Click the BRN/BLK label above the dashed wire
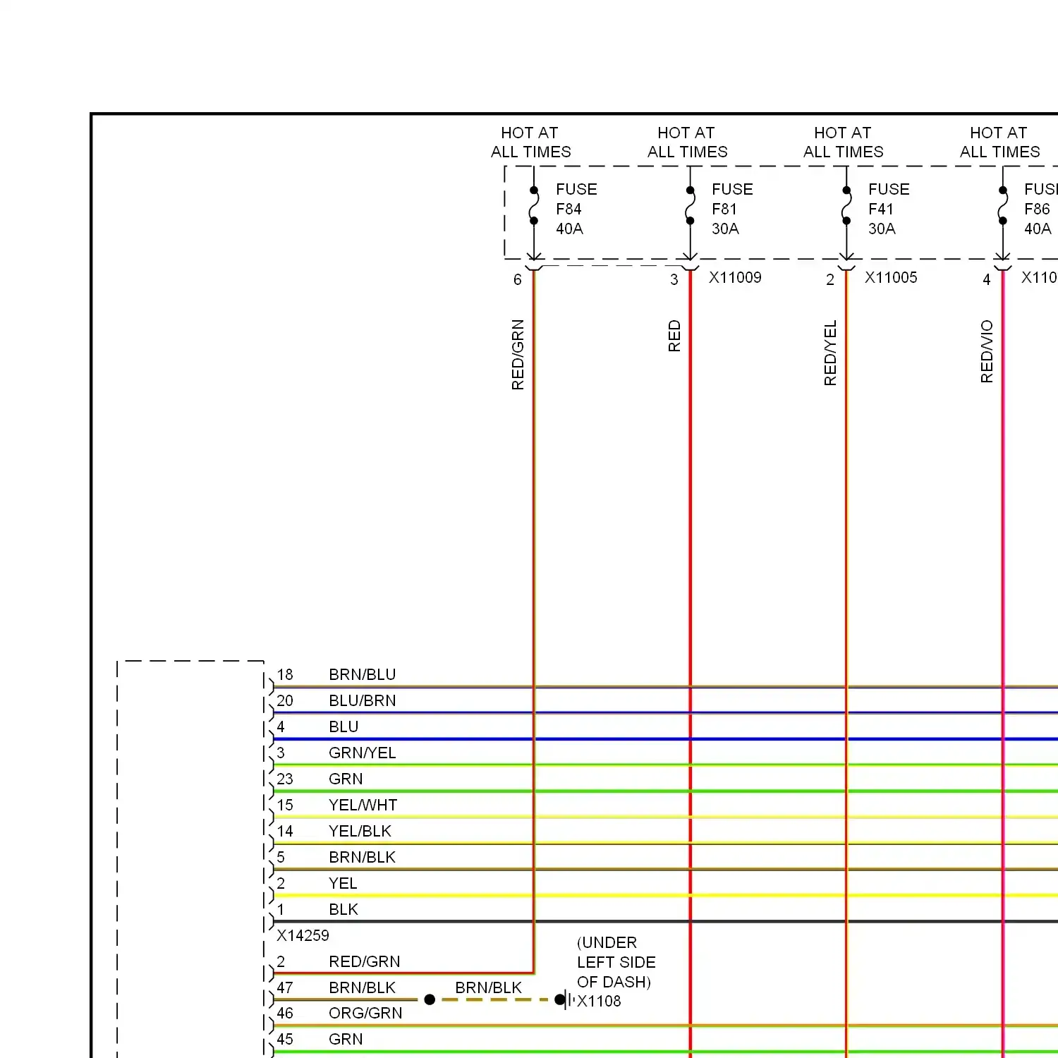Screen dimensions: 1058x1058 pyautogui.click(x=489, y=987)
